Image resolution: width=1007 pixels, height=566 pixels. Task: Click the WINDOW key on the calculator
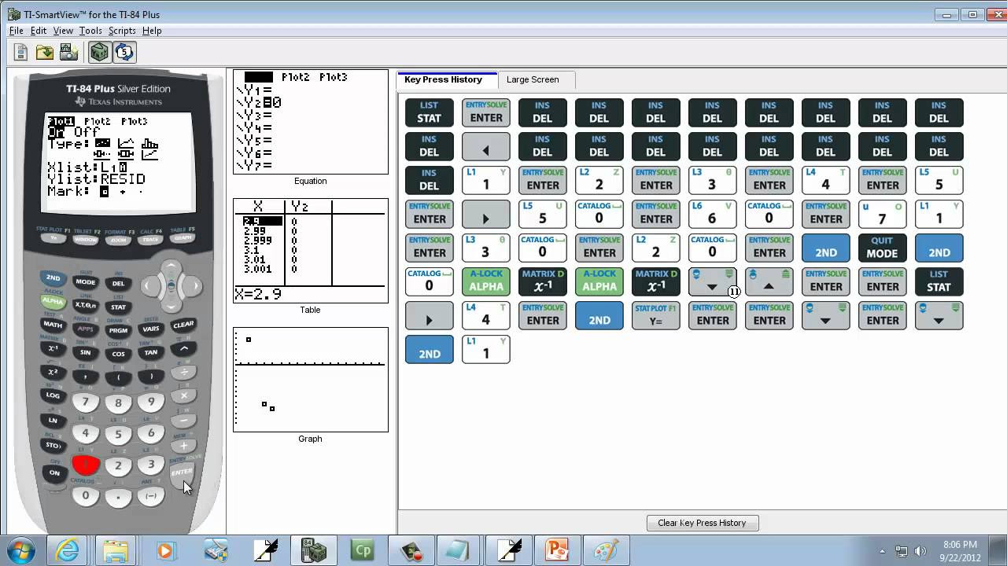(x=86, y=237)
